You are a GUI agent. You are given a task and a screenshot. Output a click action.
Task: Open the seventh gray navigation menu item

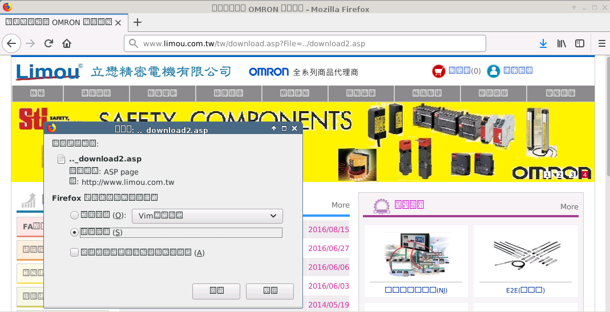pyautogui.click(x=427, y=94)
